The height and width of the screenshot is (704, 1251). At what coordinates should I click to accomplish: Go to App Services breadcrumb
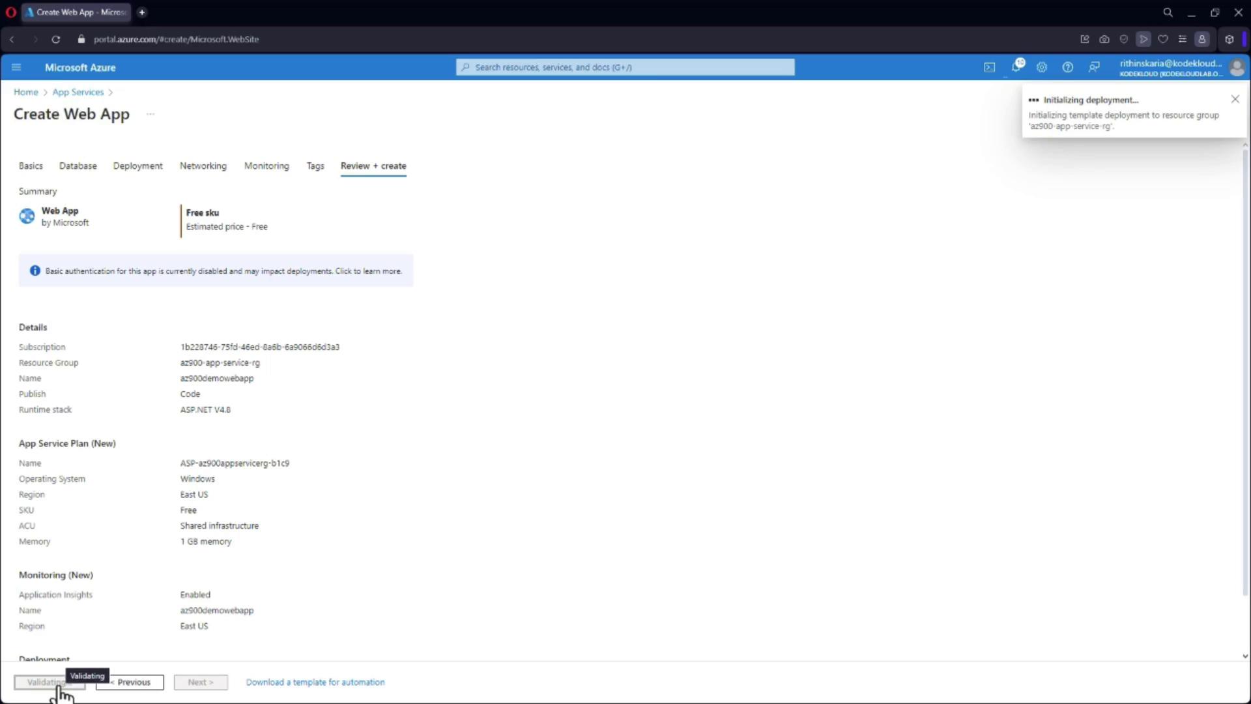(78, 92)
